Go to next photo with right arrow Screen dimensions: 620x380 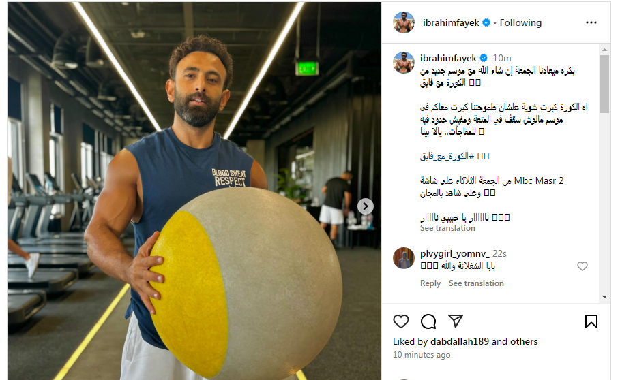(366, 206)
